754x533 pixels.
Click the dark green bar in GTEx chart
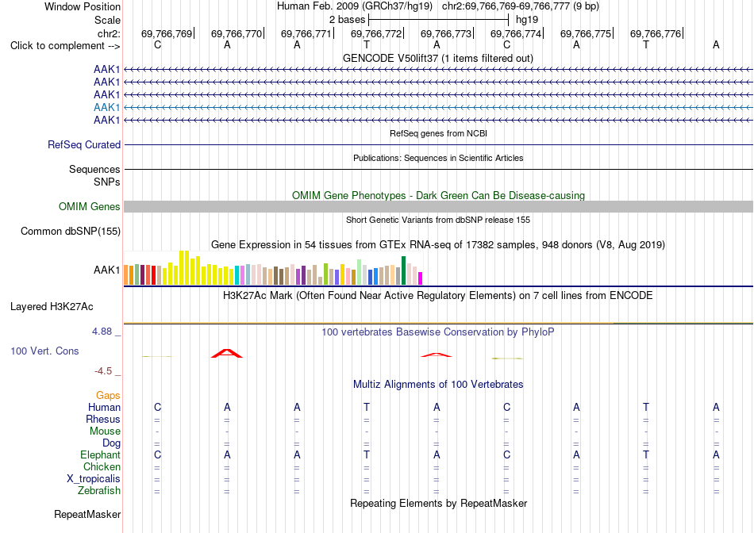403,270
